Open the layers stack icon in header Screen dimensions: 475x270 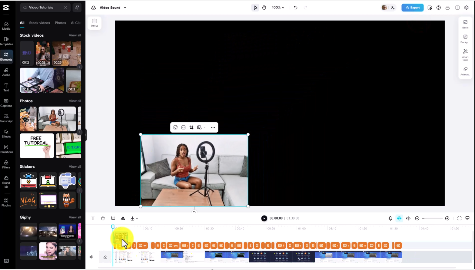pos(447,8)
